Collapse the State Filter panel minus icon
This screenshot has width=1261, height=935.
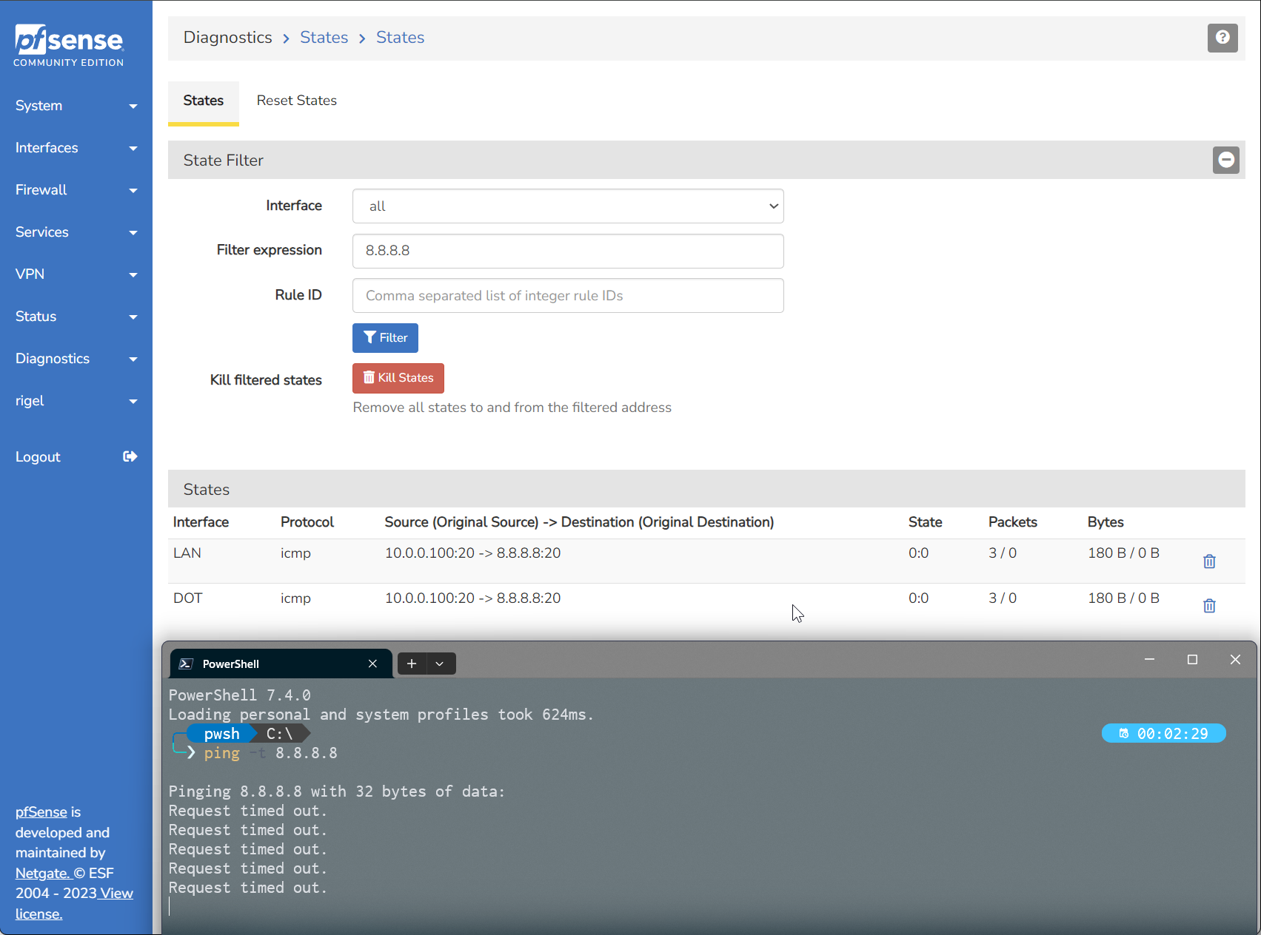pos(1226,160)
